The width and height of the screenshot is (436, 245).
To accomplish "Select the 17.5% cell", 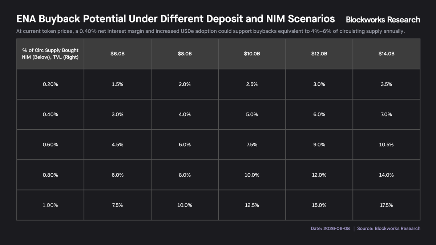I will tap(386, 205).
